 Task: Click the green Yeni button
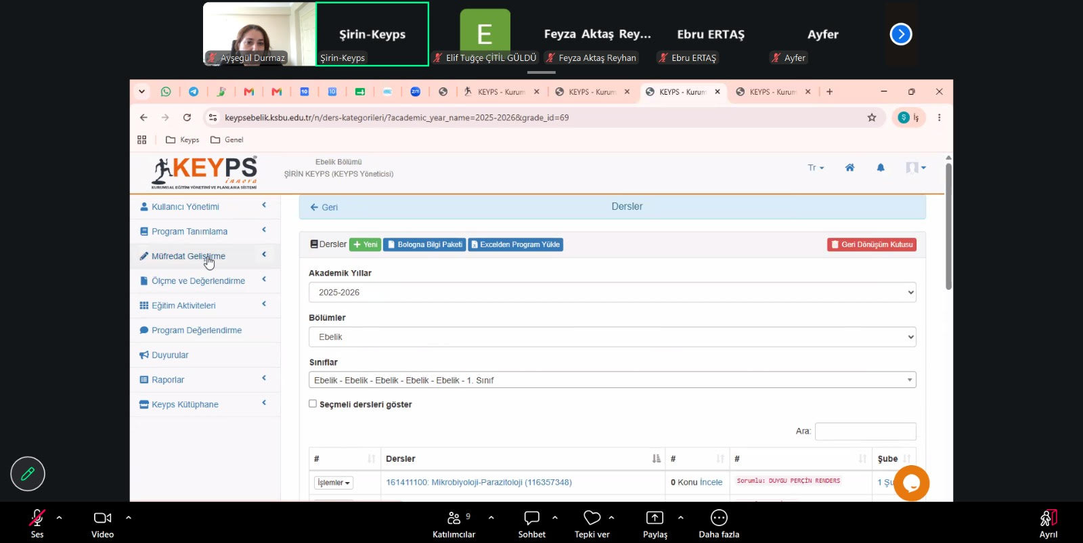(x=366, y=244)
